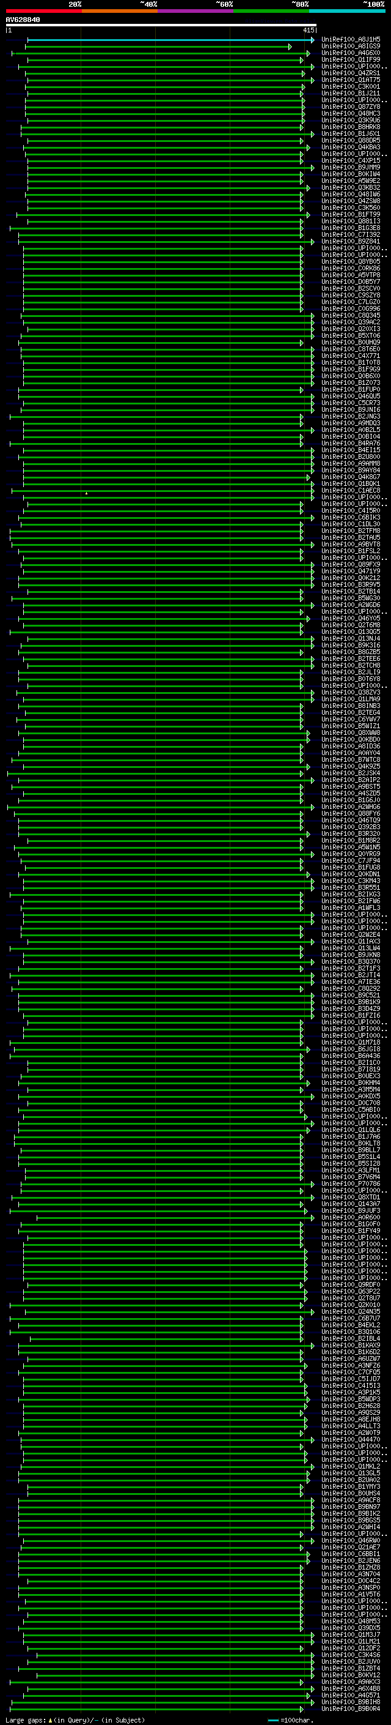
Task: Open the UniRef100_A8IGS9 hit
Action: 351,47
